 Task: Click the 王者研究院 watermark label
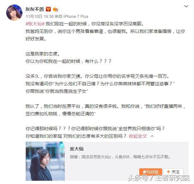pos(173,178)
